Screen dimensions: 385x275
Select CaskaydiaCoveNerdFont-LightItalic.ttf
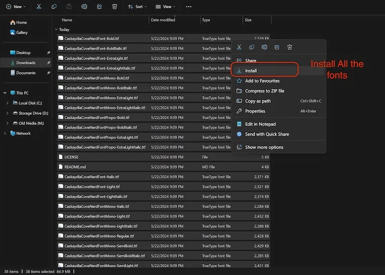164,196
